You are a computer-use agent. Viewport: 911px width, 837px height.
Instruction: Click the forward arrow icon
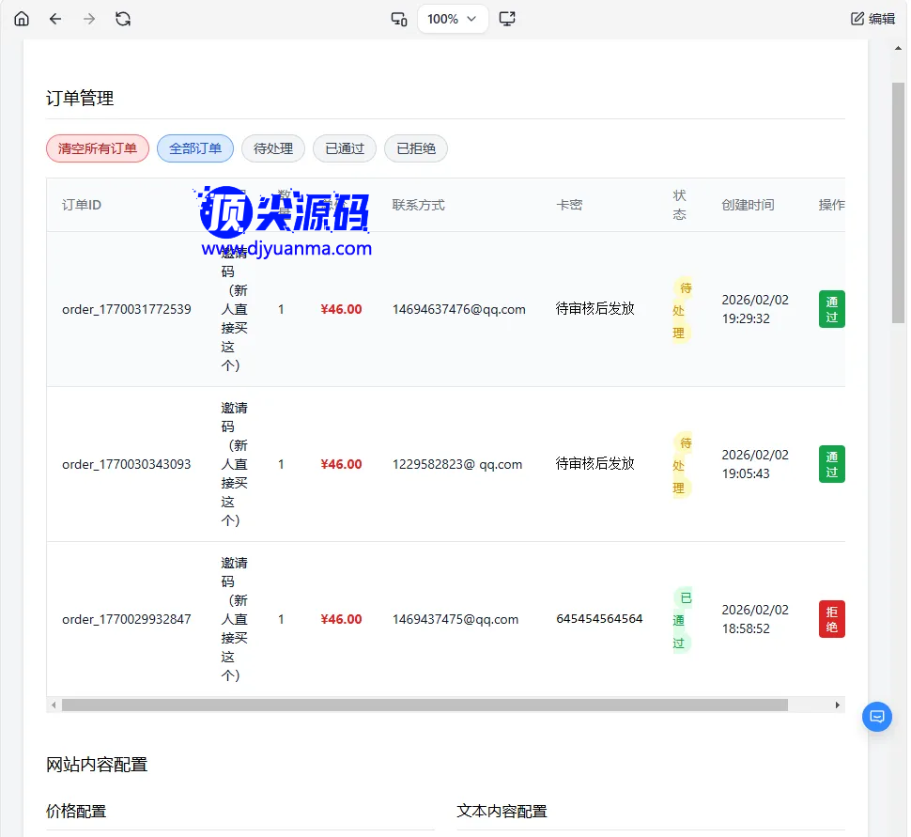tap(89, 19)
